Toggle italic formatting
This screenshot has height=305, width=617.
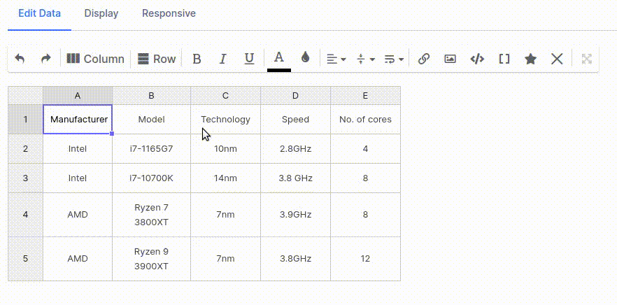[222, 59]
